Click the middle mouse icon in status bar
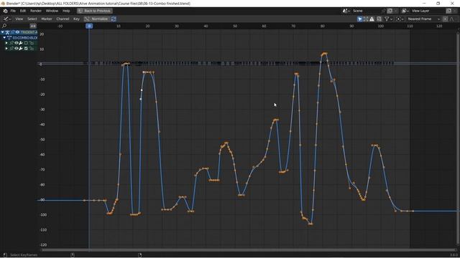 73,255
